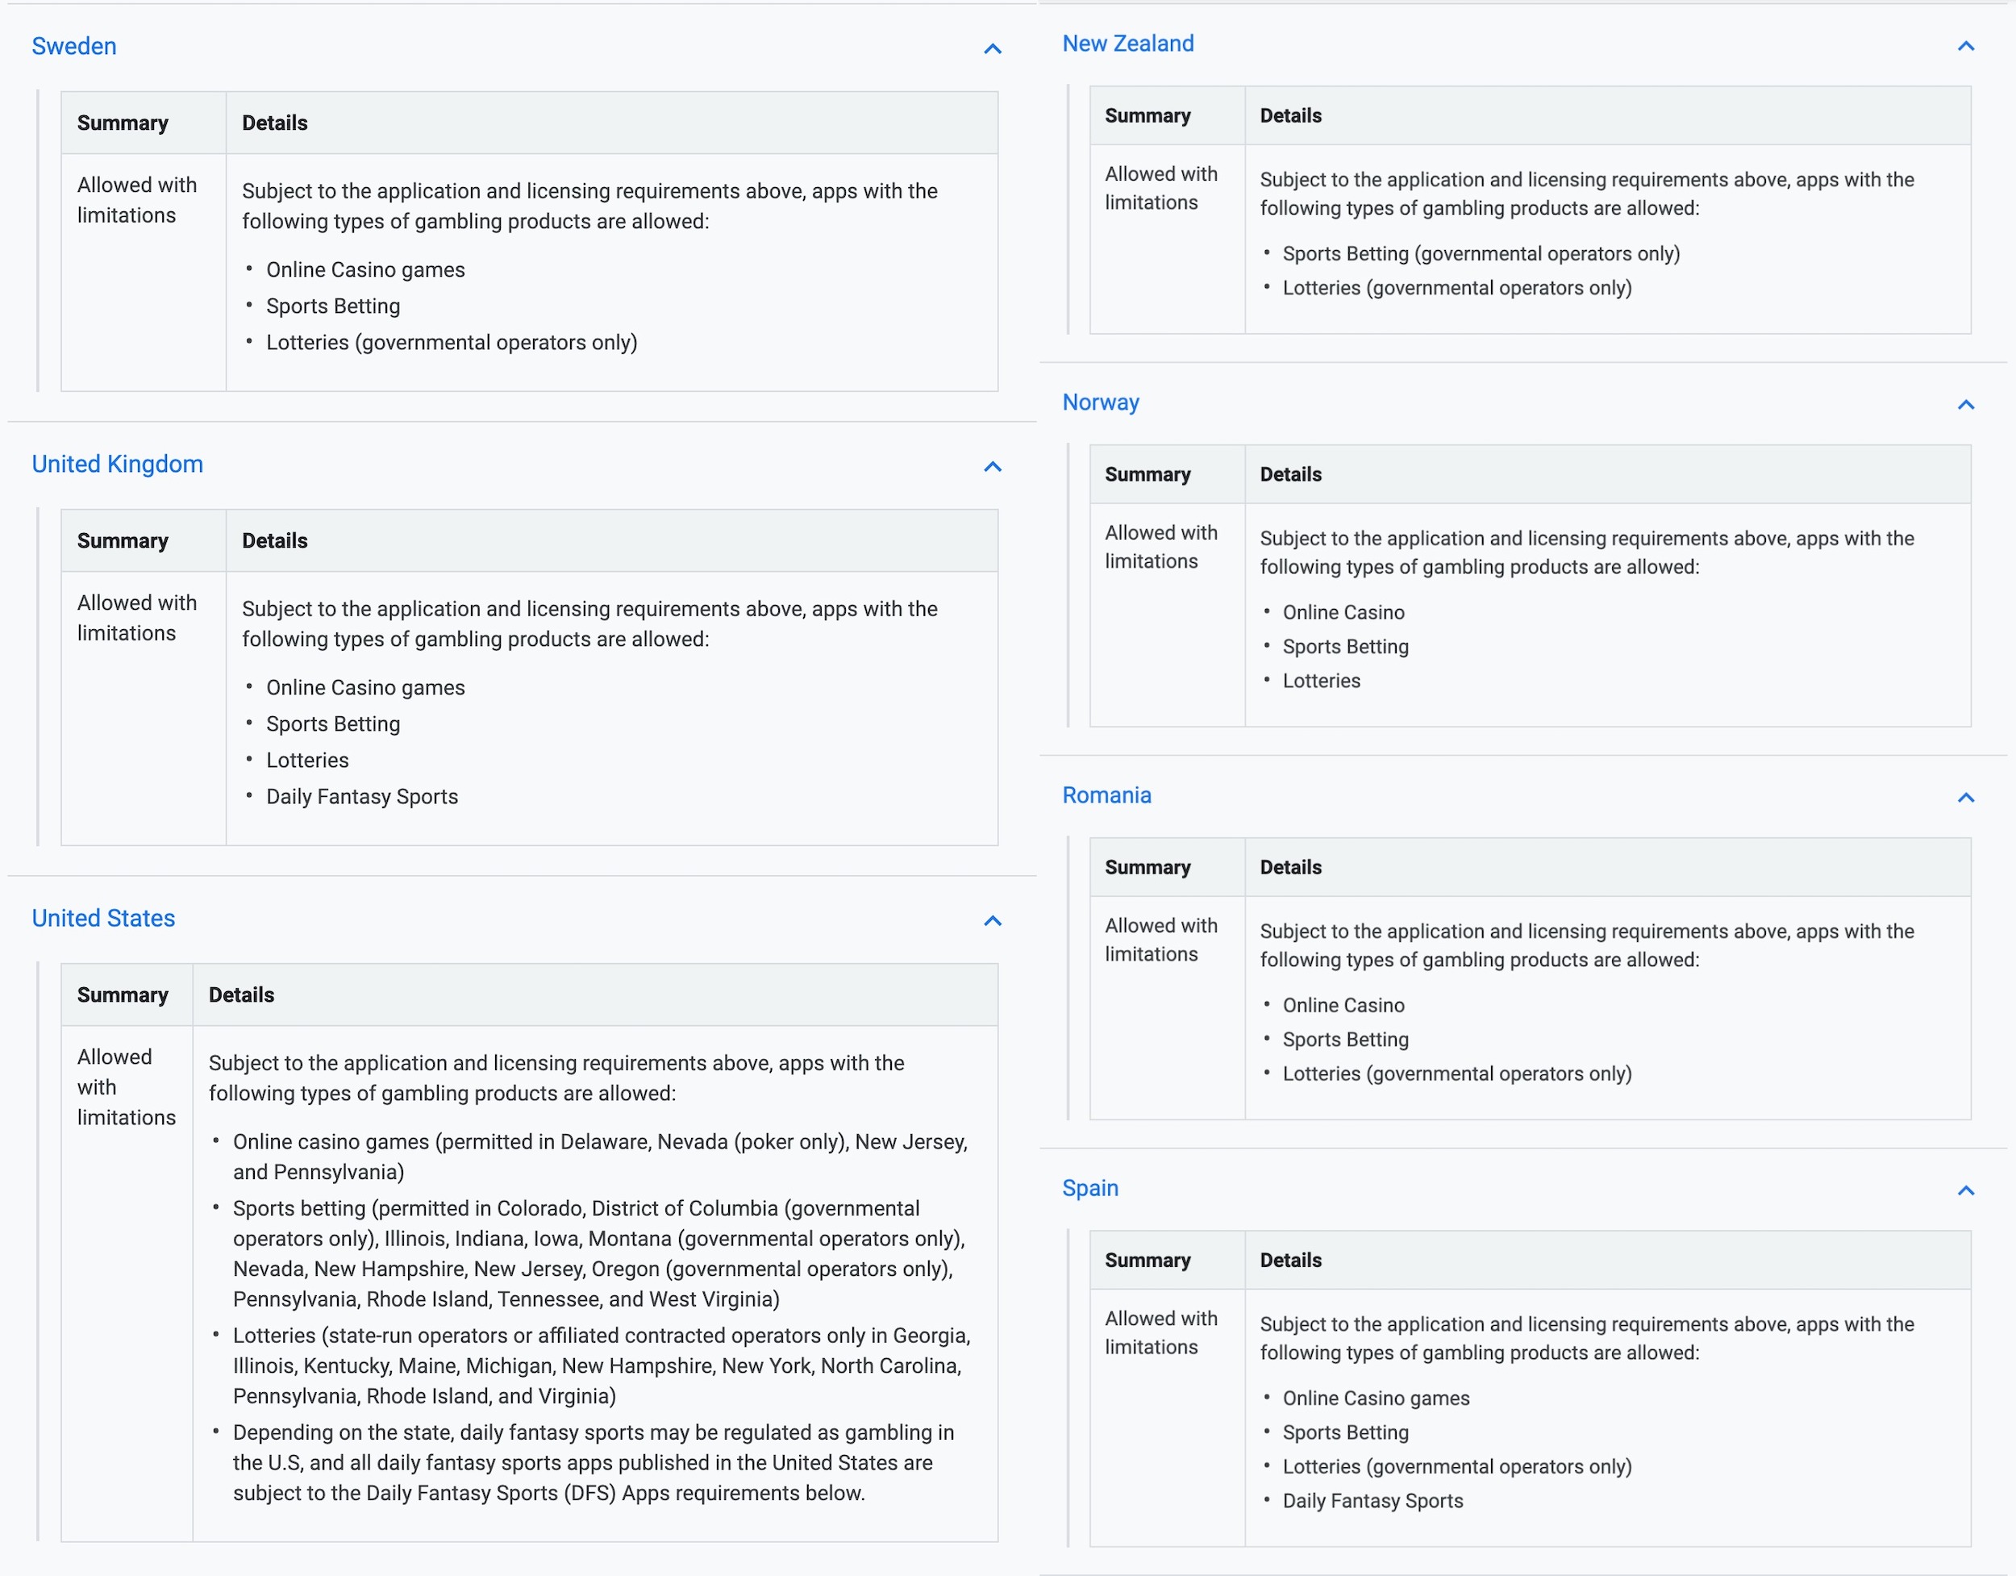Click Details column header in Spain table
The width and height of the screenshot is (2016, 1576).
1290,1261
